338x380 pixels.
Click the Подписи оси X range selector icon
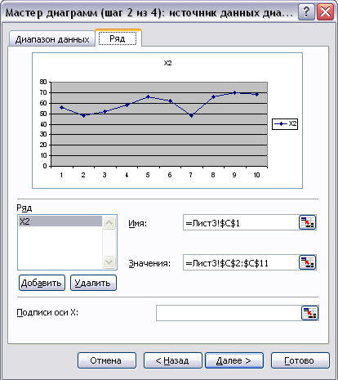310,313
